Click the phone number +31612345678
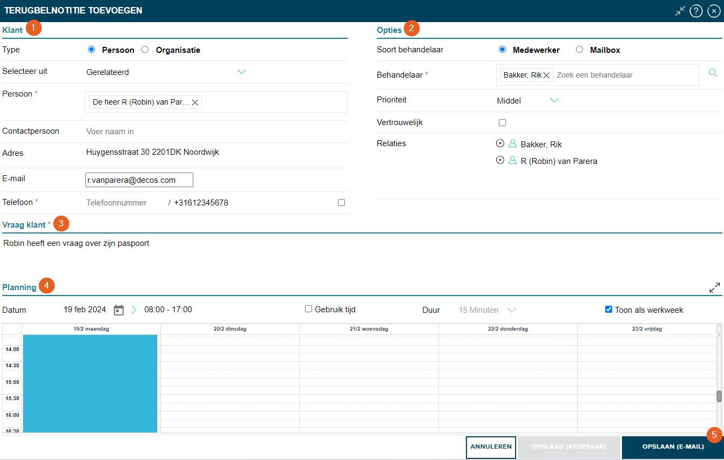 [x=201, y=203]
